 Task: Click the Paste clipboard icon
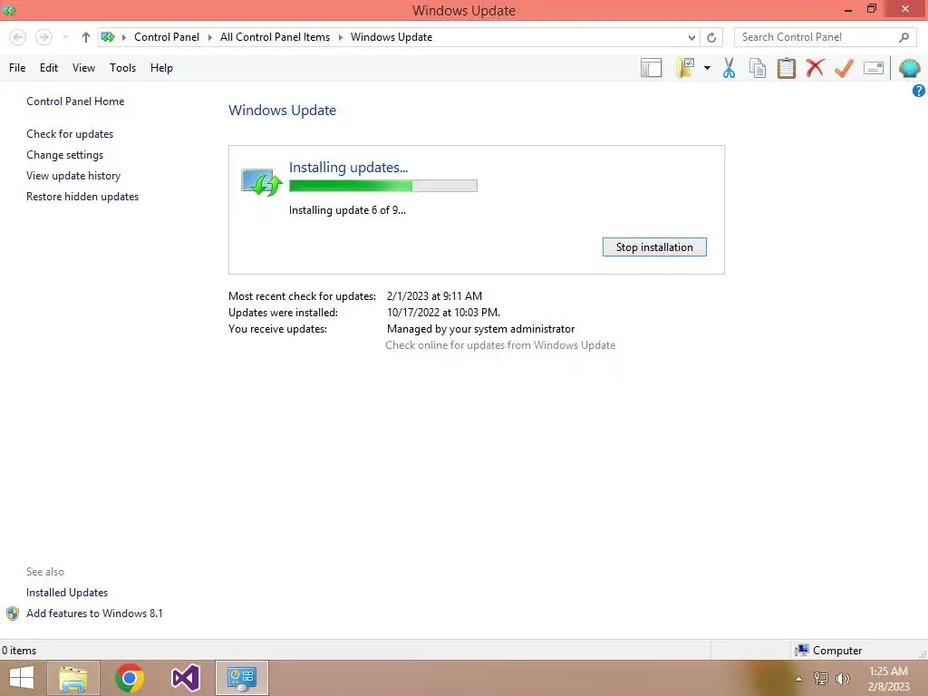787,68
